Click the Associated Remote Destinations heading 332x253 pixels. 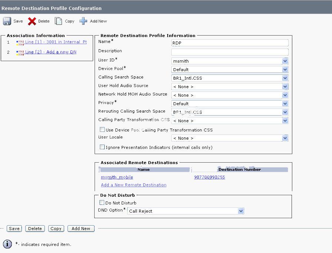click(x=139, y=163)
